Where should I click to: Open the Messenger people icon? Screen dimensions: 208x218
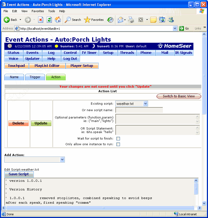(171, 20)
